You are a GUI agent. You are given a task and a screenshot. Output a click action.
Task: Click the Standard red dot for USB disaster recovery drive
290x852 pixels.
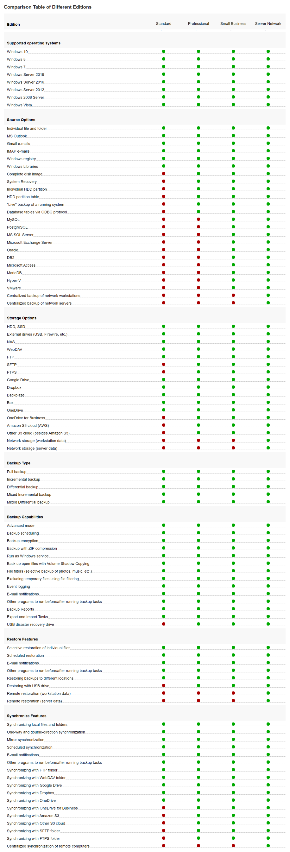(164, 624)
